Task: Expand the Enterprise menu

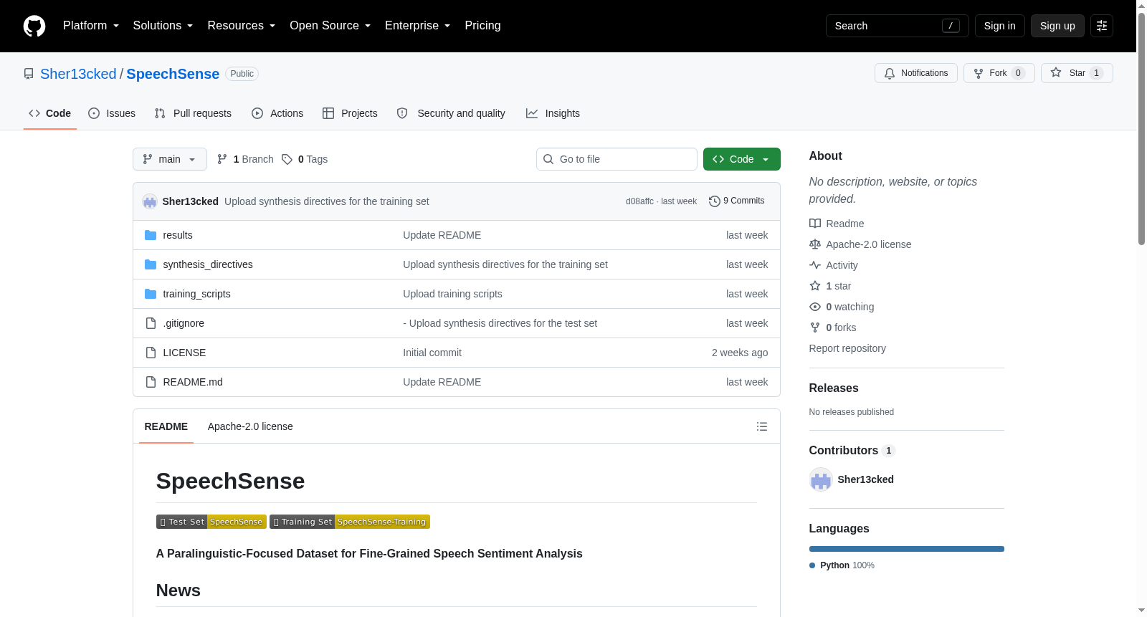Action: coord(418,26)
